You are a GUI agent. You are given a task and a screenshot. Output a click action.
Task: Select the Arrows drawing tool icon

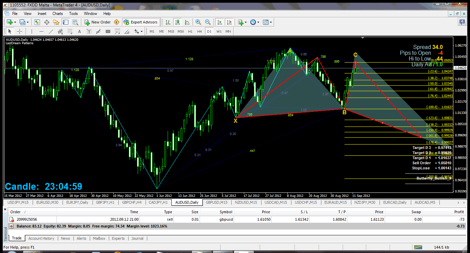click(137, 31)
